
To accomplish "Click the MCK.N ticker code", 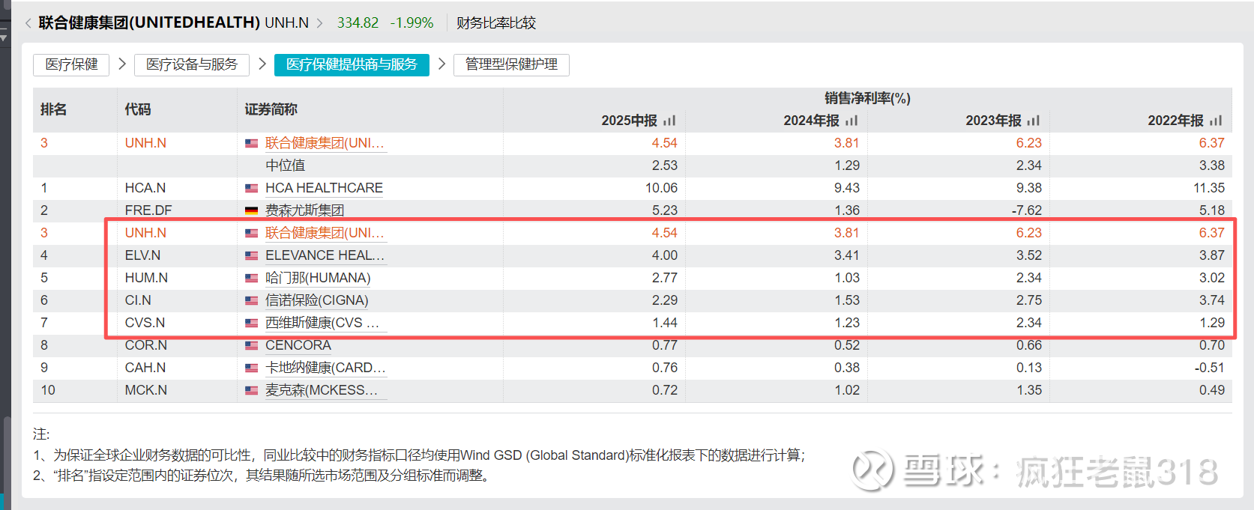I will (x=146, y=390).
